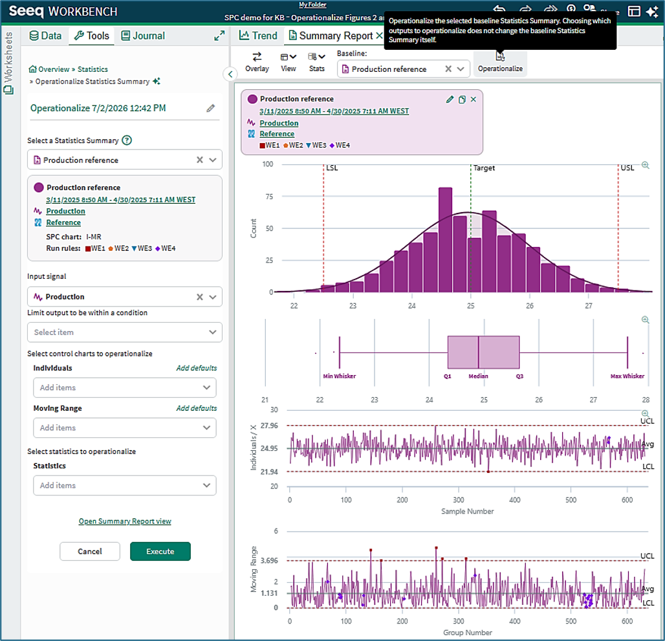Open the Worksheets side panel

pyautogui.click(x=8, y=63)
